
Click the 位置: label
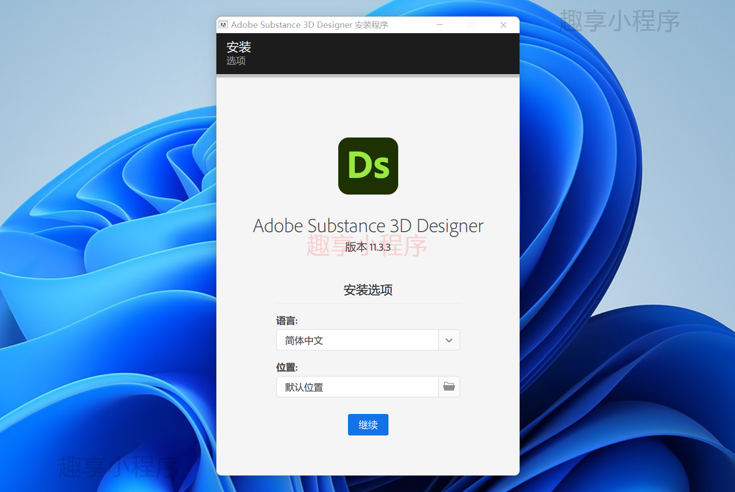point(287,367)
